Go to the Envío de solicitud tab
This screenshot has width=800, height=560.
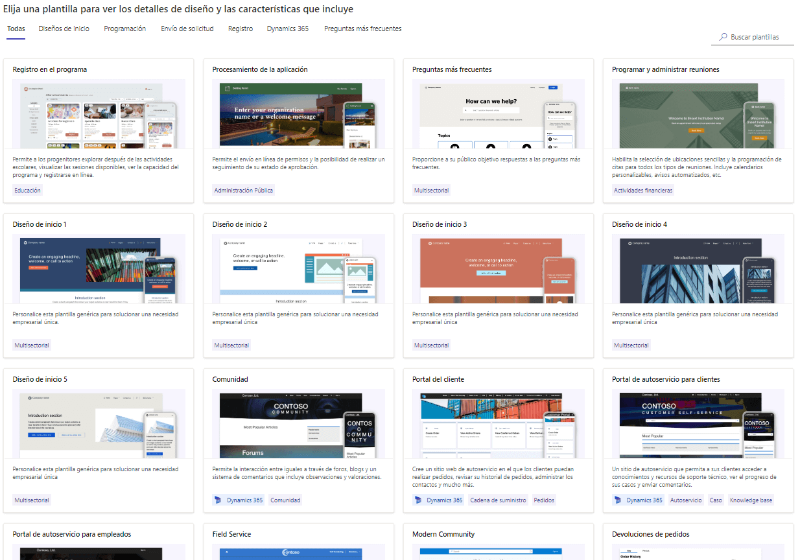coord(187,29)
